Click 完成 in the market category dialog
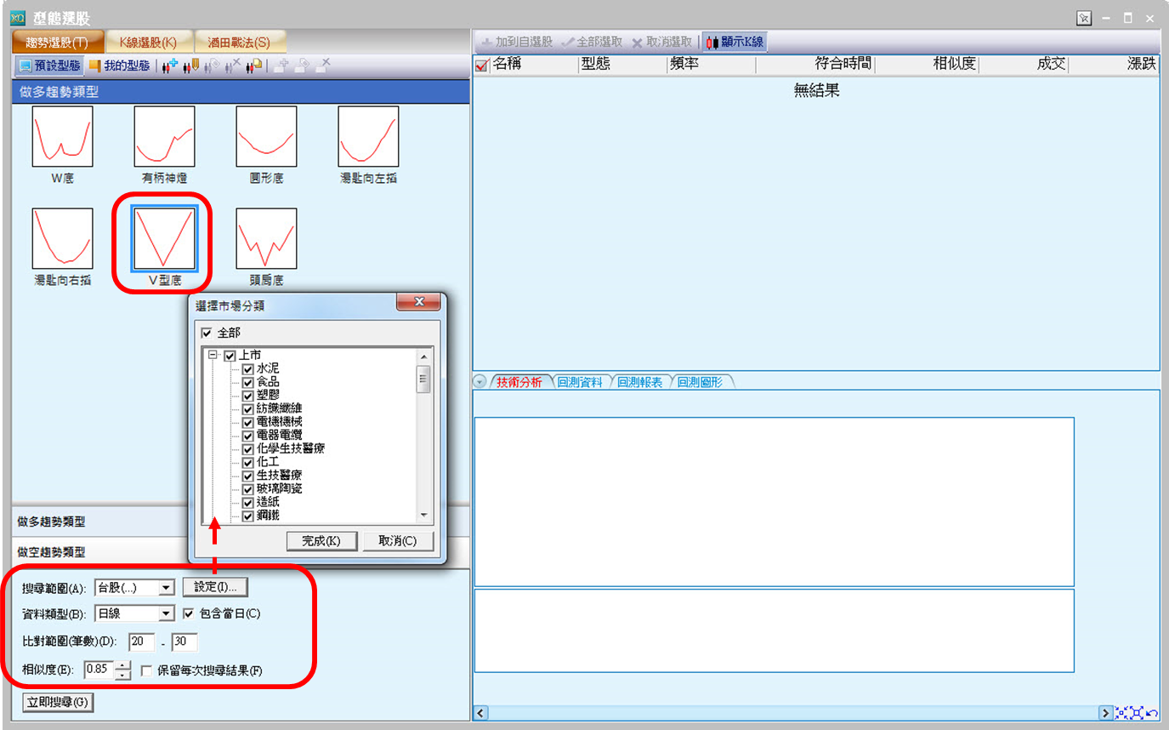Viewport: 1169px width, 730px height. [321, 541]
